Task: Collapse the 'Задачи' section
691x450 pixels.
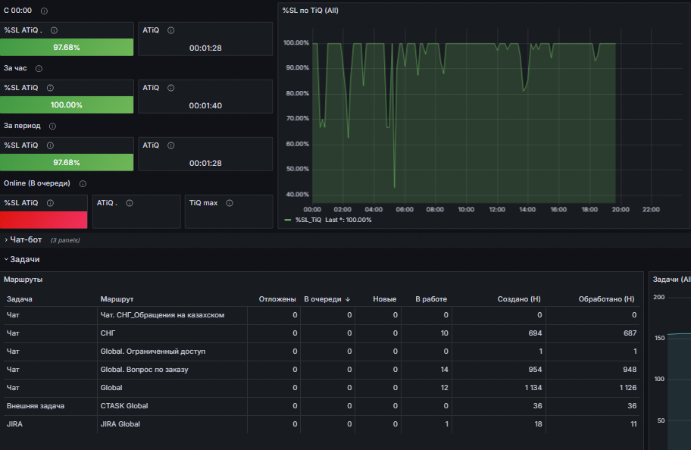Action: tap(22, 260)
